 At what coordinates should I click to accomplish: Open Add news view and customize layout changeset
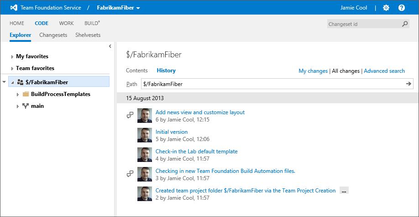coord(200,112)
